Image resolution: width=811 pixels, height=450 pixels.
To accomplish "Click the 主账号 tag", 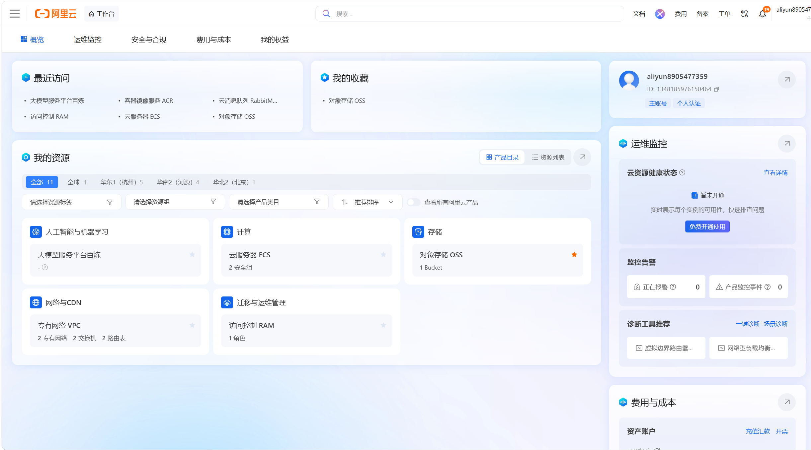I will coord(658,103).
